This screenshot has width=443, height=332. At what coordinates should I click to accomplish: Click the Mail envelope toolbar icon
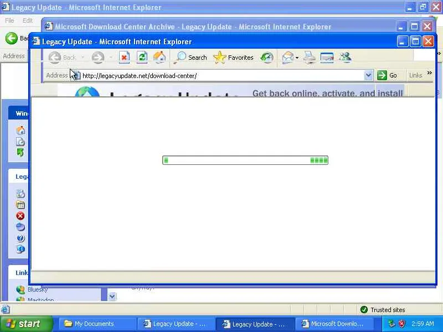coord(287,58)
